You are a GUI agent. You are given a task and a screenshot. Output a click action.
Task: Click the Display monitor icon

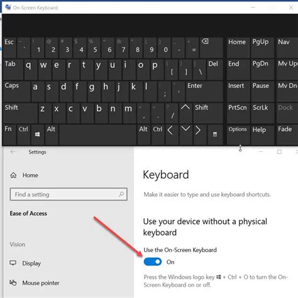coord(13,263)
